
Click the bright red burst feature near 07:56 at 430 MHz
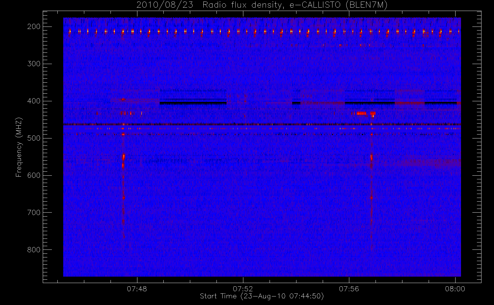361,113
